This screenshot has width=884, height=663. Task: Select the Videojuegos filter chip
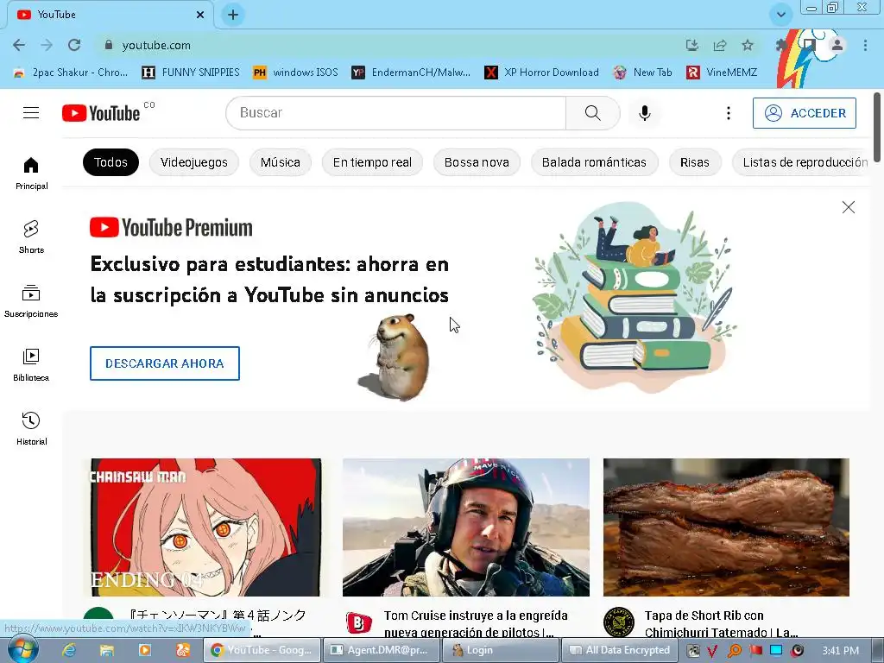(194, 162)
